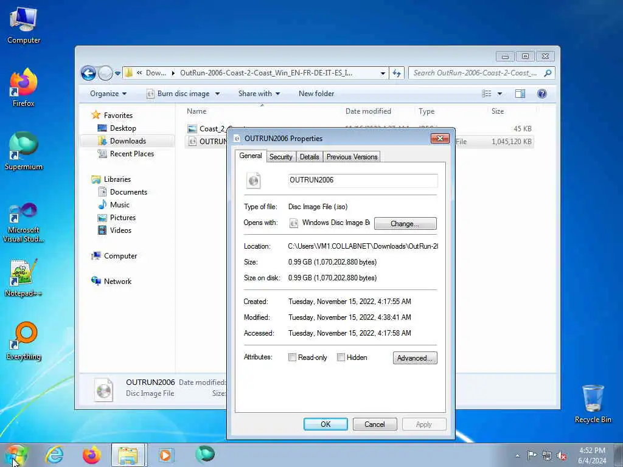Select Desktop under Favorites
The height and width of the screenshot is (467, 623).
point(123,128)
